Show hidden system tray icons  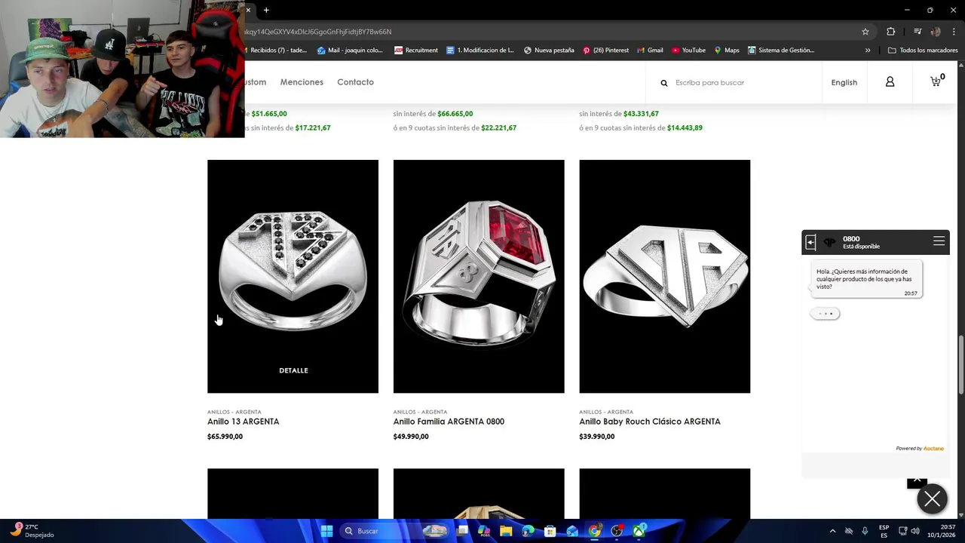pos(832,531)
